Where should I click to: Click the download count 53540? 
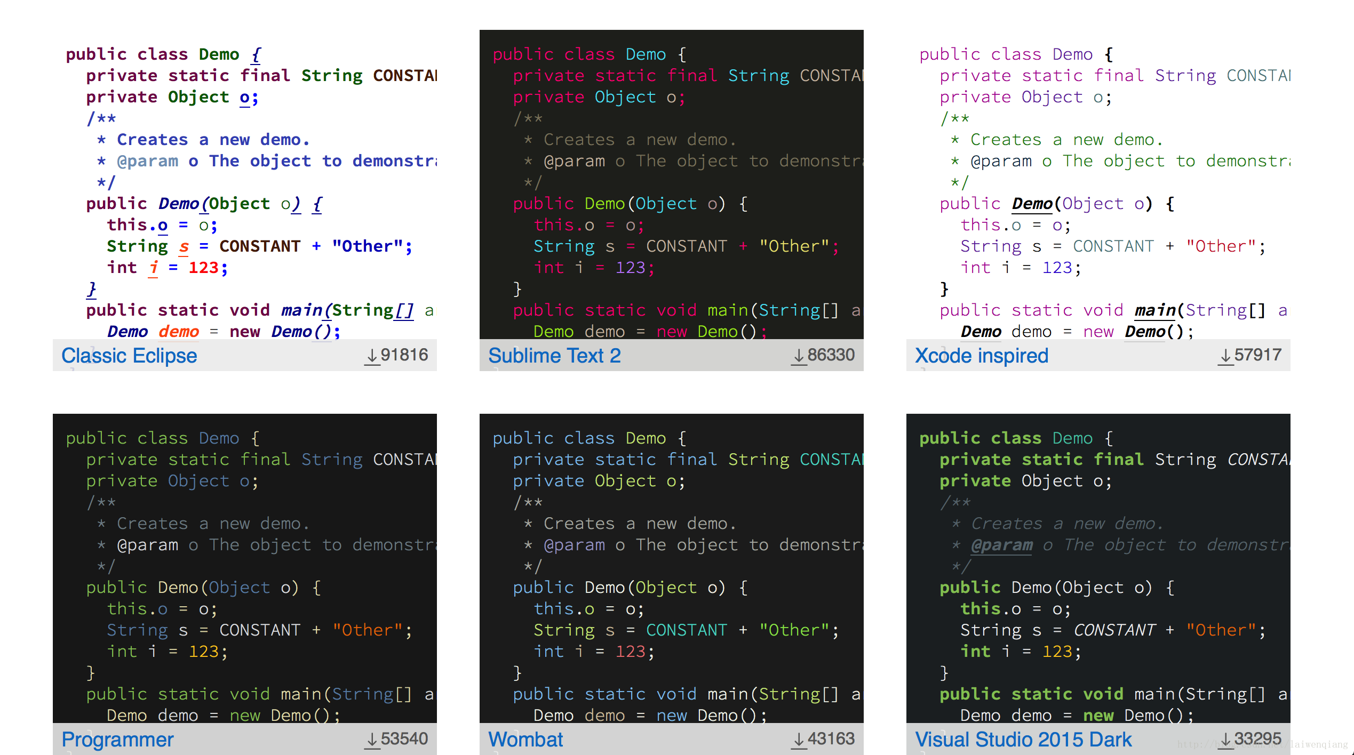tap(404, 739)
